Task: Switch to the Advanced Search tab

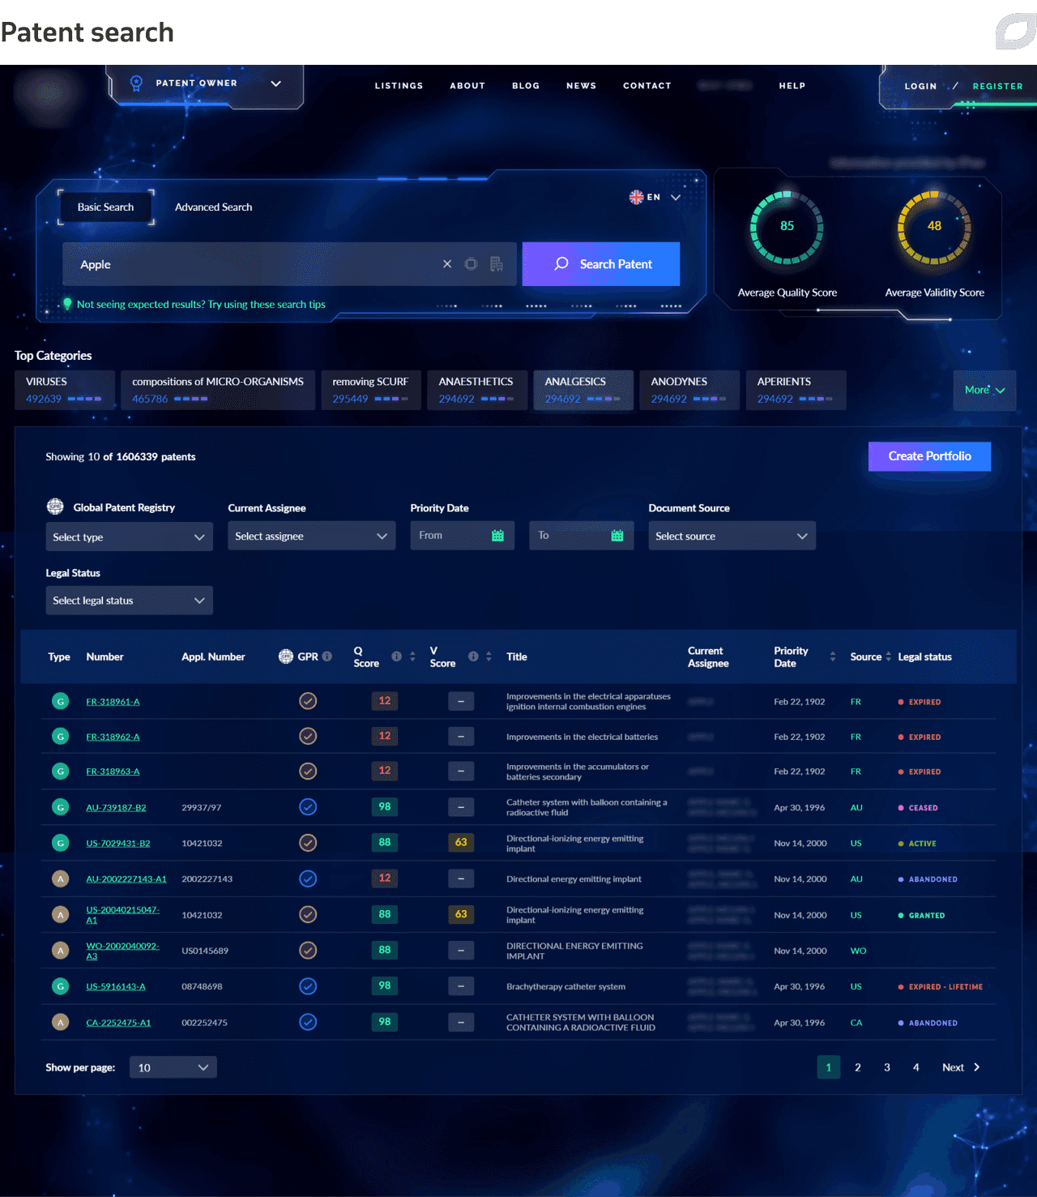Action: 213,207
